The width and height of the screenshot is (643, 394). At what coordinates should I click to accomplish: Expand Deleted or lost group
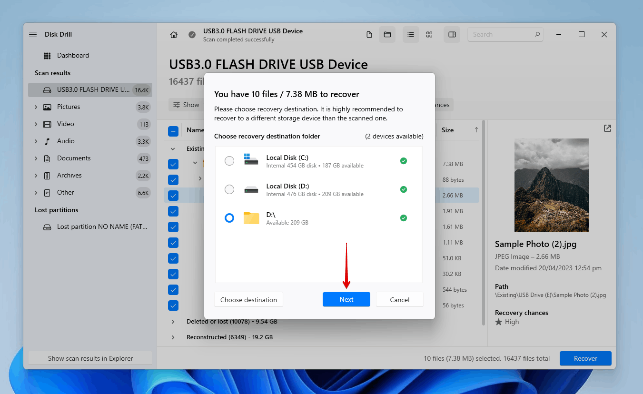(173, 322)
